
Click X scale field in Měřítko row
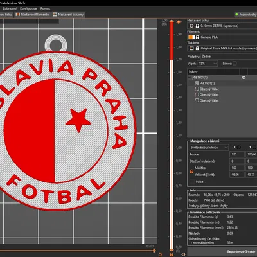point(237,168)
